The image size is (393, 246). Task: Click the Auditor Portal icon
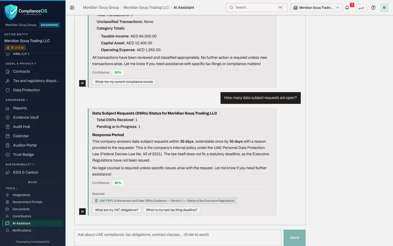coord(8,145)
